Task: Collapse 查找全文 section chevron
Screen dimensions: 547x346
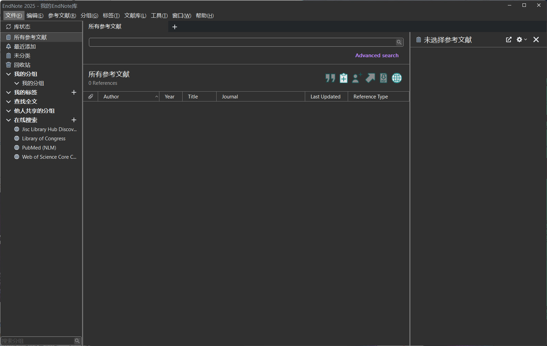Action: click(9, 101)
